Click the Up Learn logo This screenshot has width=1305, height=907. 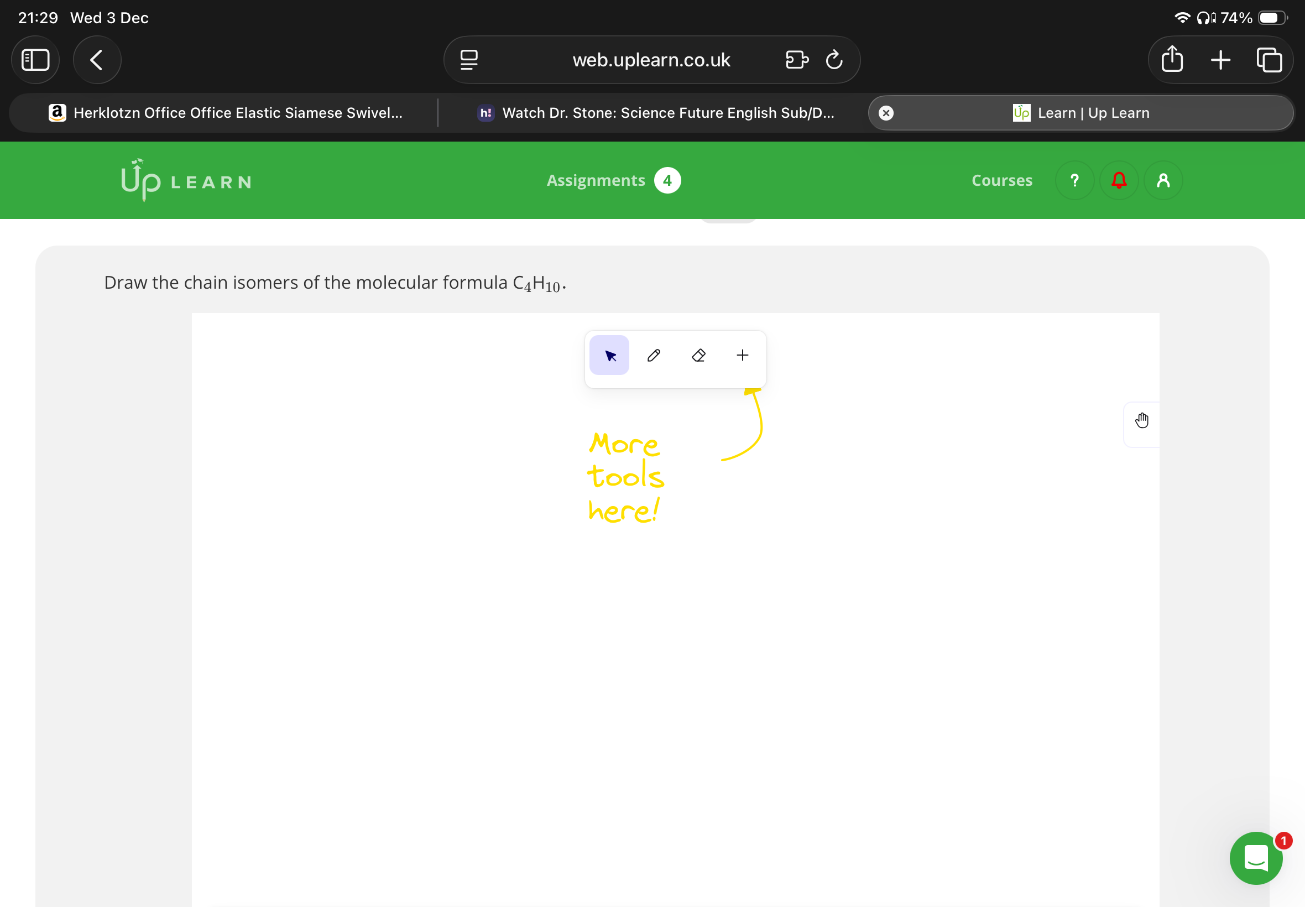(x=186, y=181)
